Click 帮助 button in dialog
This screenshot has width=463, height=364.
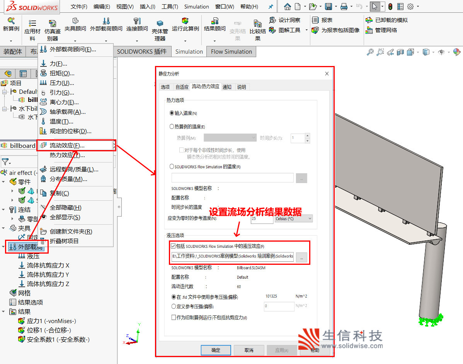[315, 350]
